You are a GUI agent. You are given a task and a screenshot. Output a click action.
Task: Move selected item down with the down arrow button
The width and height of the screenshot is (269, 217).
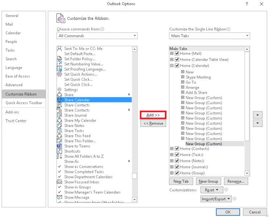(257, 123)
